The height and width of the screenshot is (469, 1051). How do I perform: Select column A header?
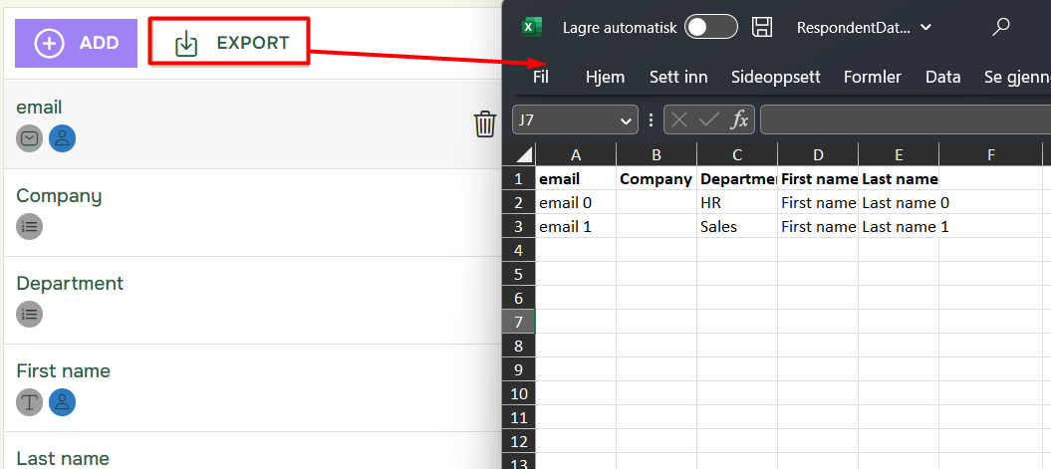pos(576,154)
